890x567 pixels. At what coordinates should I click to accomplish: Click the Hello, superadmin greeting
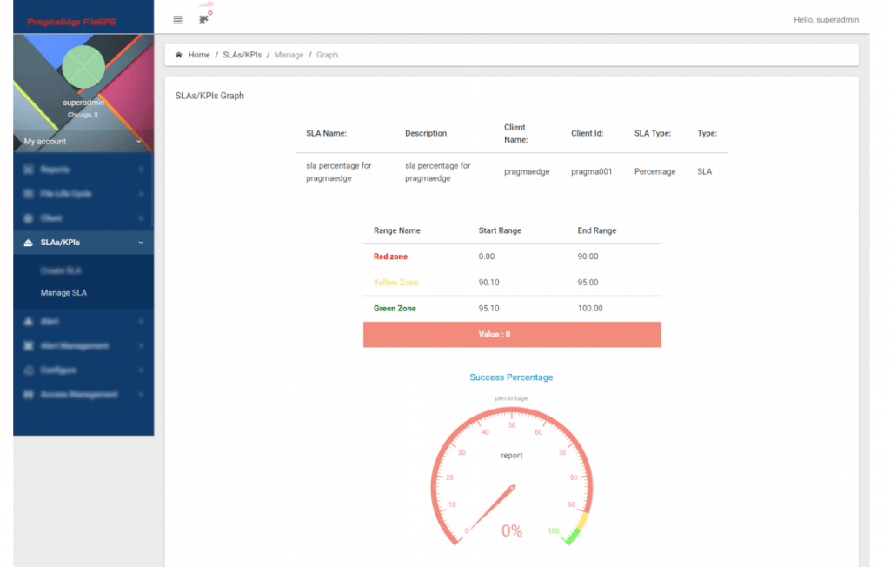[826, 20]
